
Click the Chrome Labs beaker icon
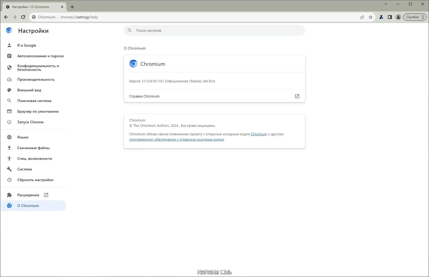pos(381,17)
